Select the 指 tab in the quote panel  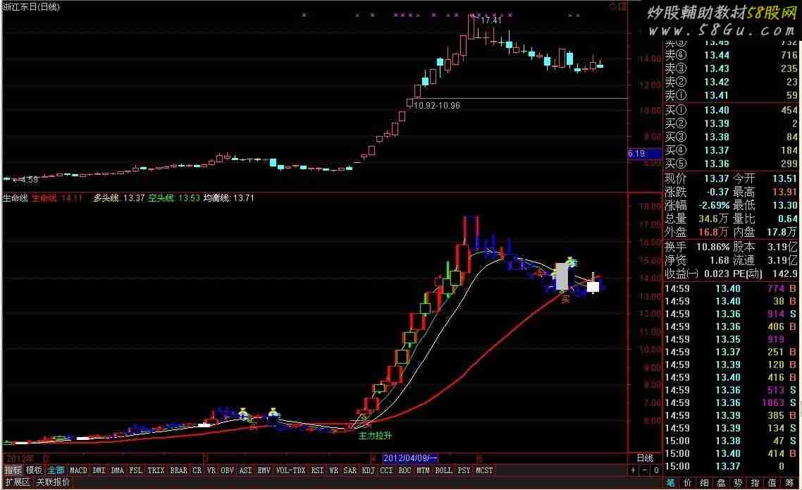755,482
